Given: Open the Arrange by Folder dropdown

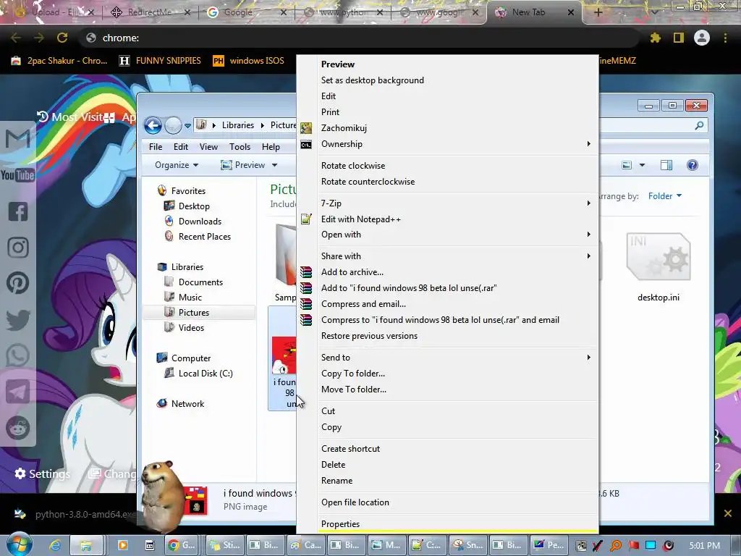Looking at the screenshot, I should (x=664, y=196).
